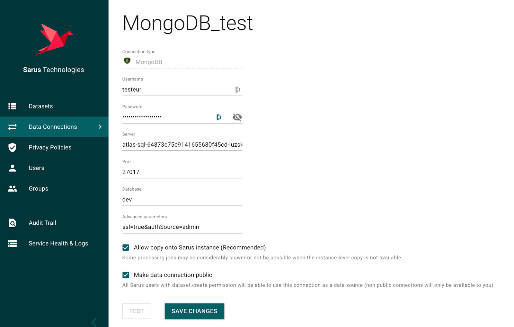
Task: Open the Connection type MongoDB selector
Action: pos(182,62)
